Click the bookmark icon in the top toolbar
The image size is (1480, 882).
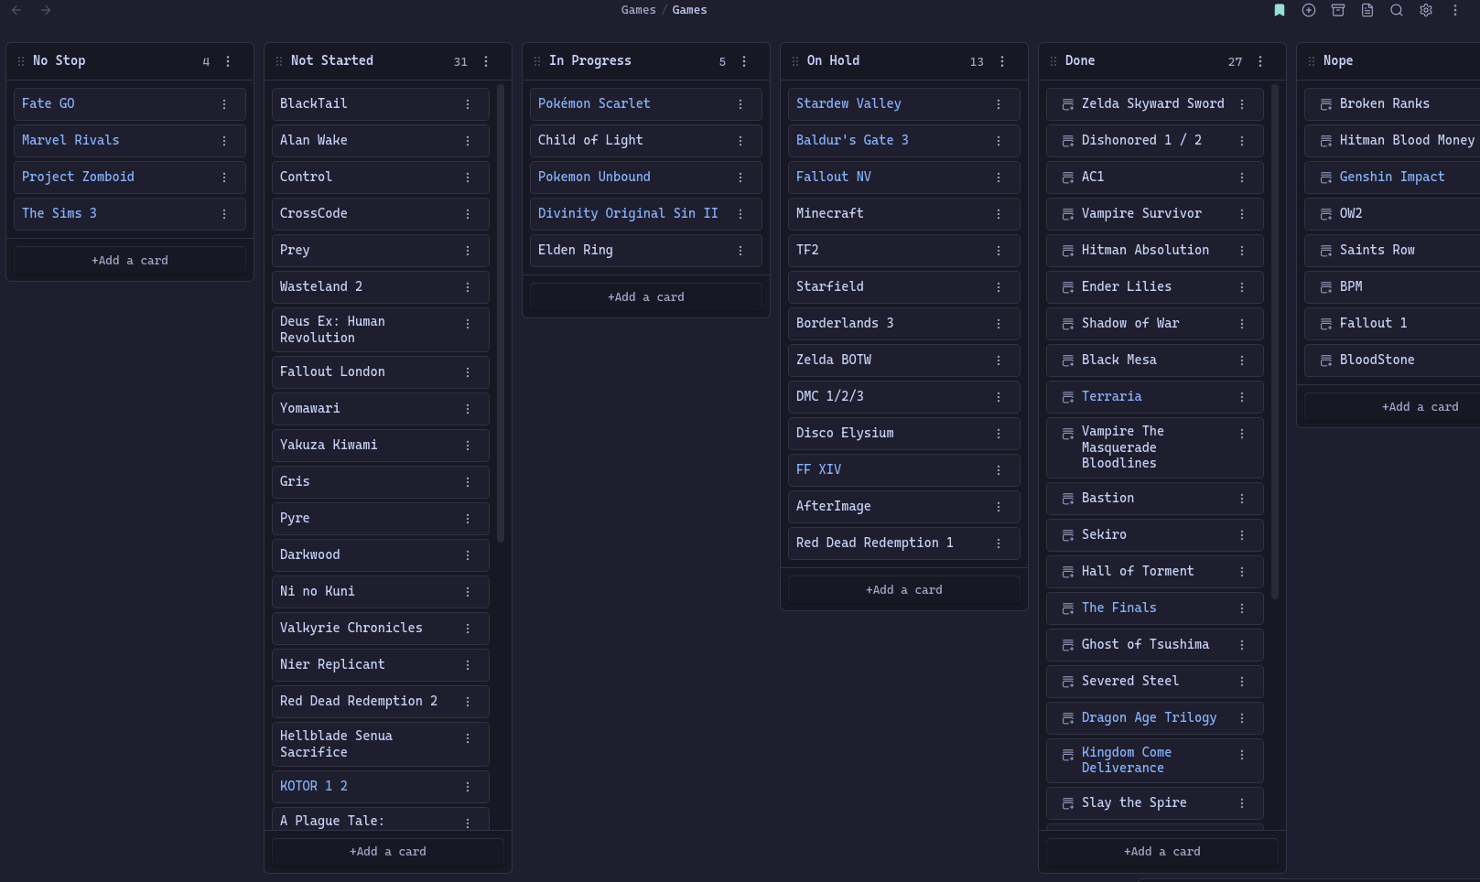[x=1280, y=10]
